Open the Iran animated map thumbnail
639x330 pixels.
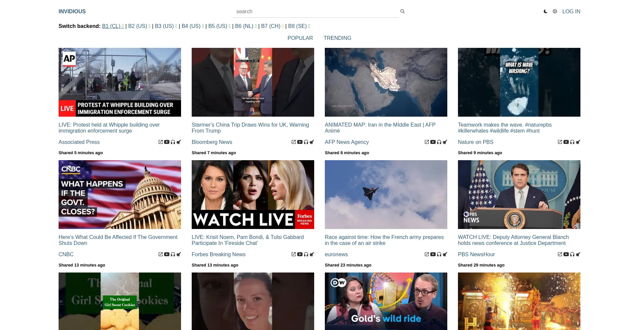pos(386,82)
